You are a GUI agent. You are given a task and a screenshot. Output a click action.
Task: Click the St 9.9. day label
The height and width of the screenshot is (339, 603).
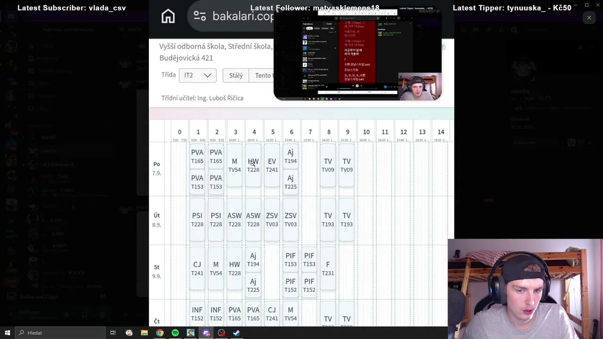tap(157, 271)
